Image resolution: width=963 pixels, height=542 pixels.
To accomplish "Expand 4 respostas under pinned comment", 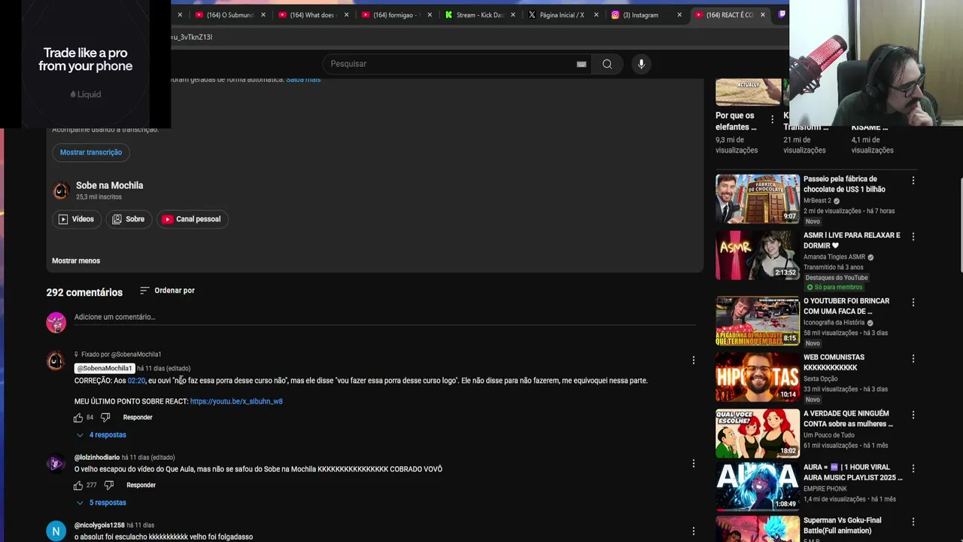I will [101, 435].
